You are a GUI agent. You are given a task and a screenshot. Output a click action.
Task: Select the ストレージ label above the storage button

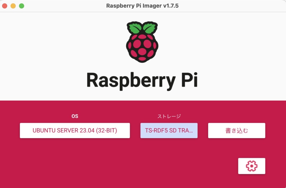[169, 116]
